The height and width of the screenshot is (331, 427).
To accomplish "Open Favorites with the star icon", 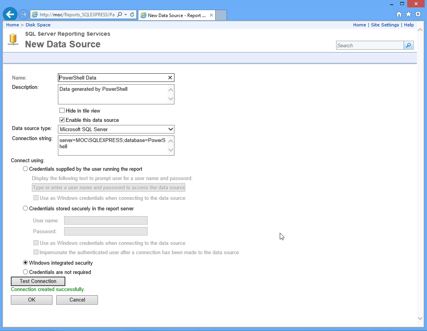I will [408, 14].
